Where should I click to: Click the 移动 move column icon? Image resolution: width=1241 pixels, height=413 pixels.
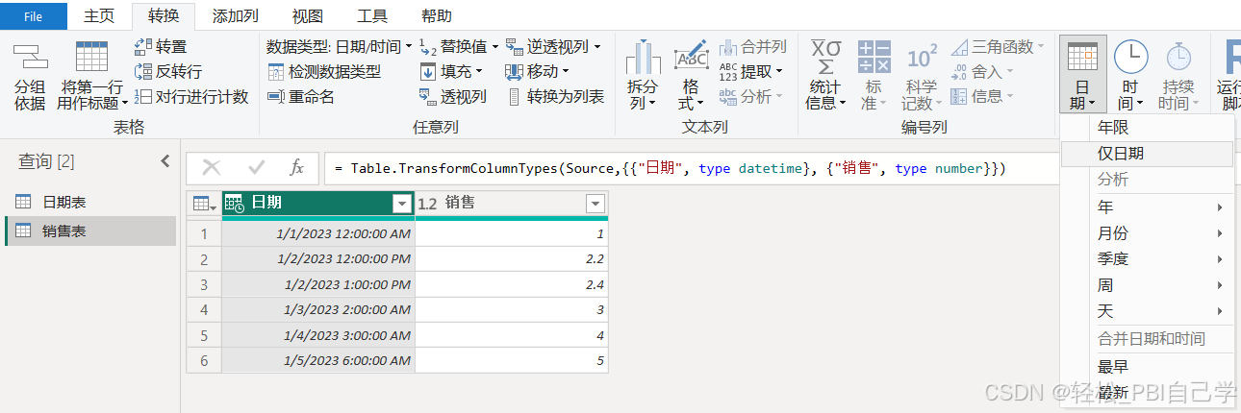(514, 71)
